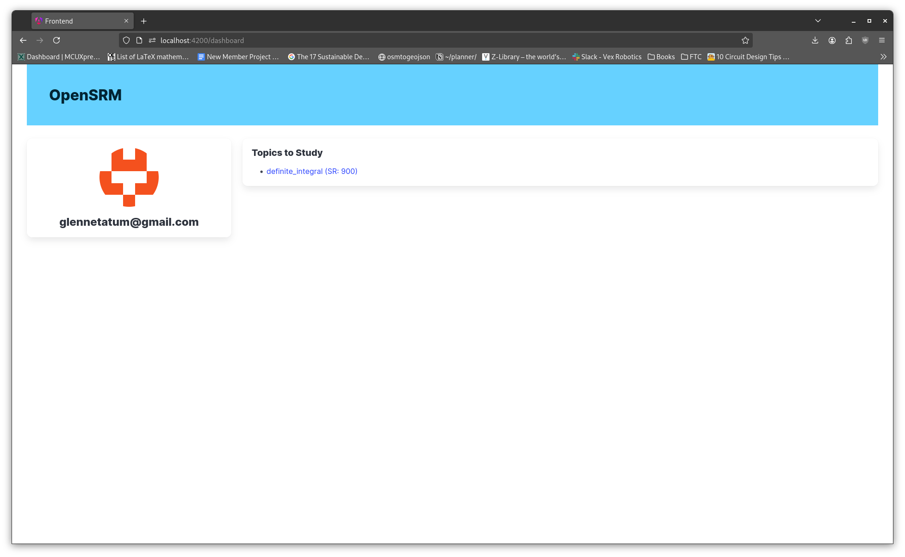The width and height of the screenshot is (905, 557).
Task: Open the definite_integral (SR: 900) topic link
Action: click(312, 171)
